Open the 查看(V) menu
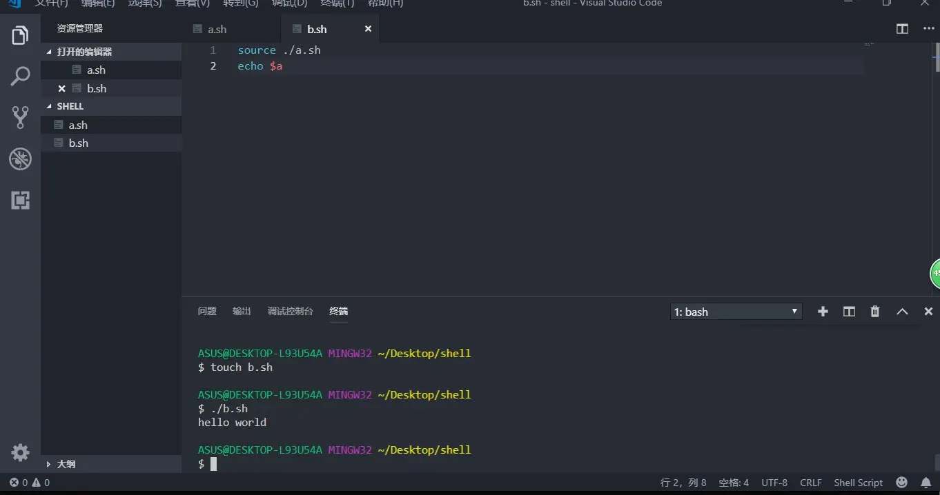 [193, 3]
